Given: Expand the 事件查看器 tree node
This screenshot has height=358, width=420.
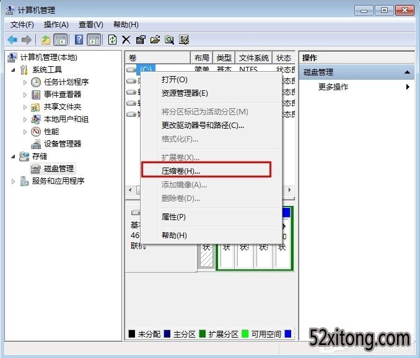Looking at the screenshot, I should (x=25, y=95).
